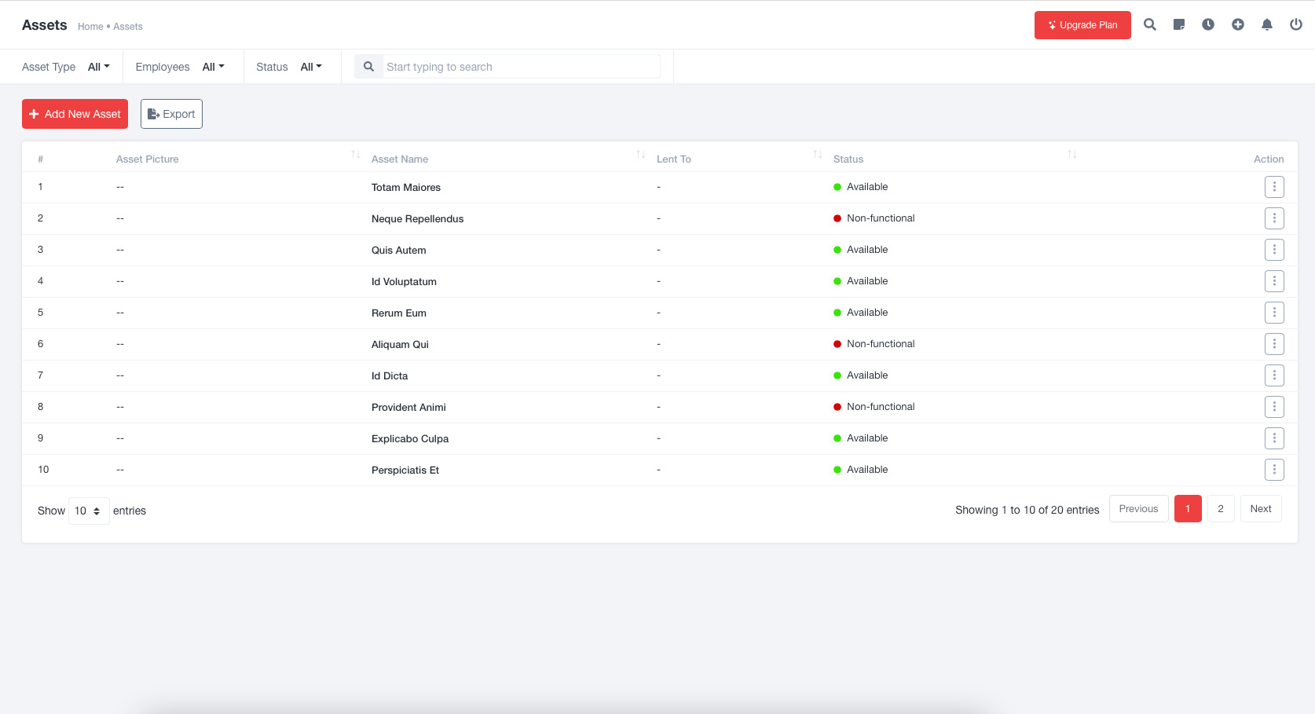
Task: Click asset name Rerum Eum
Action: pos(399,313)
